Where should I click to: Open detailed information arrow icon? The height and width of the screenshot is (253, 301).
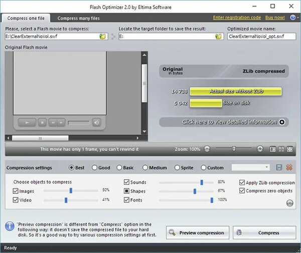click(282, 122)
